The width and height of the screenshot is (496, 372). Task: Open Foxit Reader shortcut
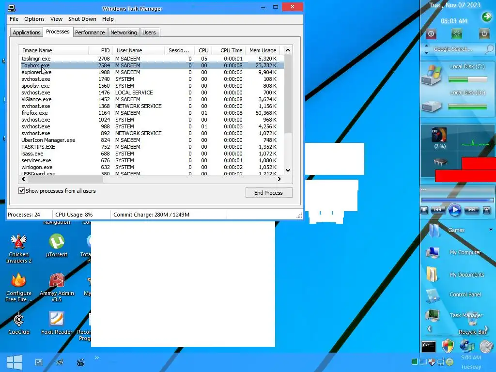point(57,323)
